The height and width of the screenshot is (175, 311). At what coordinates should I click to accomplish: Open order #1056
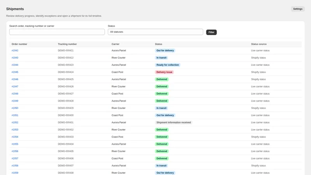[x=15, y=151]
